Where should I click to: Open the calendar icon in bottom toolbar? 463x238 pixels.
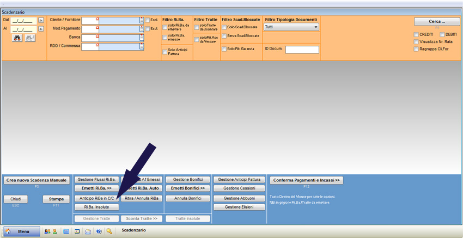[66, 231]
